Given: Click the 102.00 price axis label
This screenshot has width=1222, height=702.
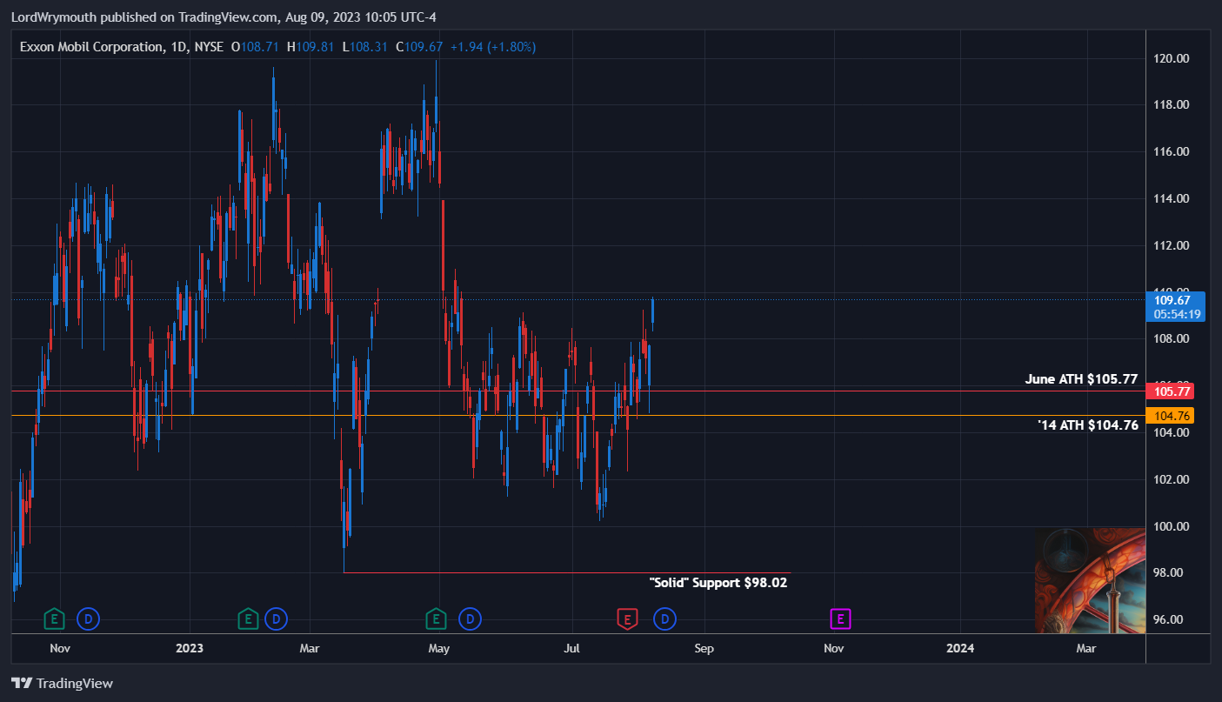Looking at the screenshot, I should coord(1170,480).
